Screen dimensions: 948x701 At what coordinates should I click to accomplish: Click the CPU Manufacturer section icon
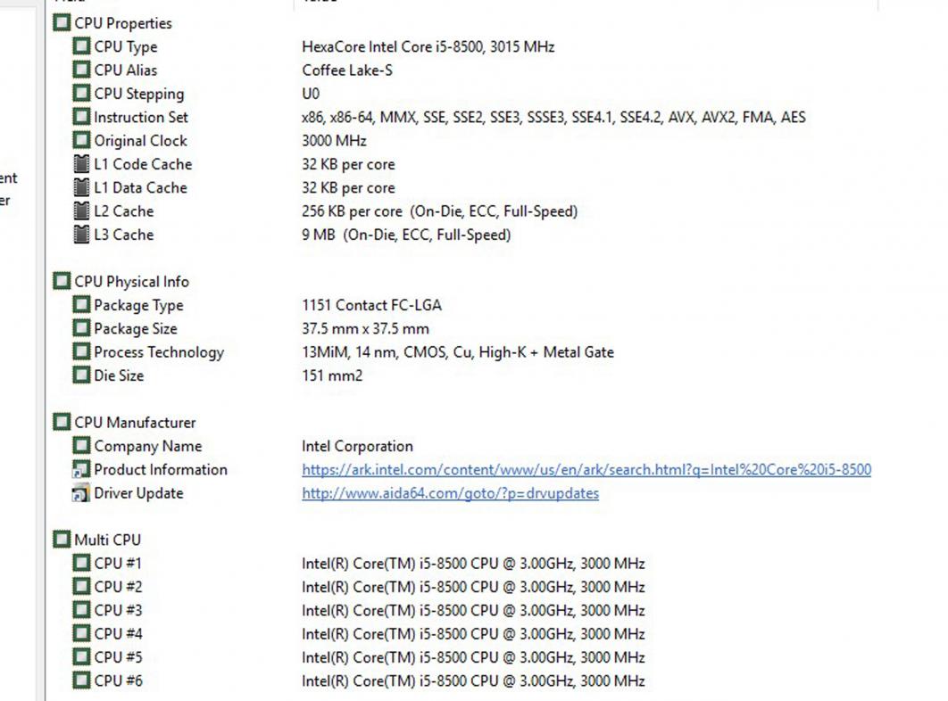(x=62, y=422)
